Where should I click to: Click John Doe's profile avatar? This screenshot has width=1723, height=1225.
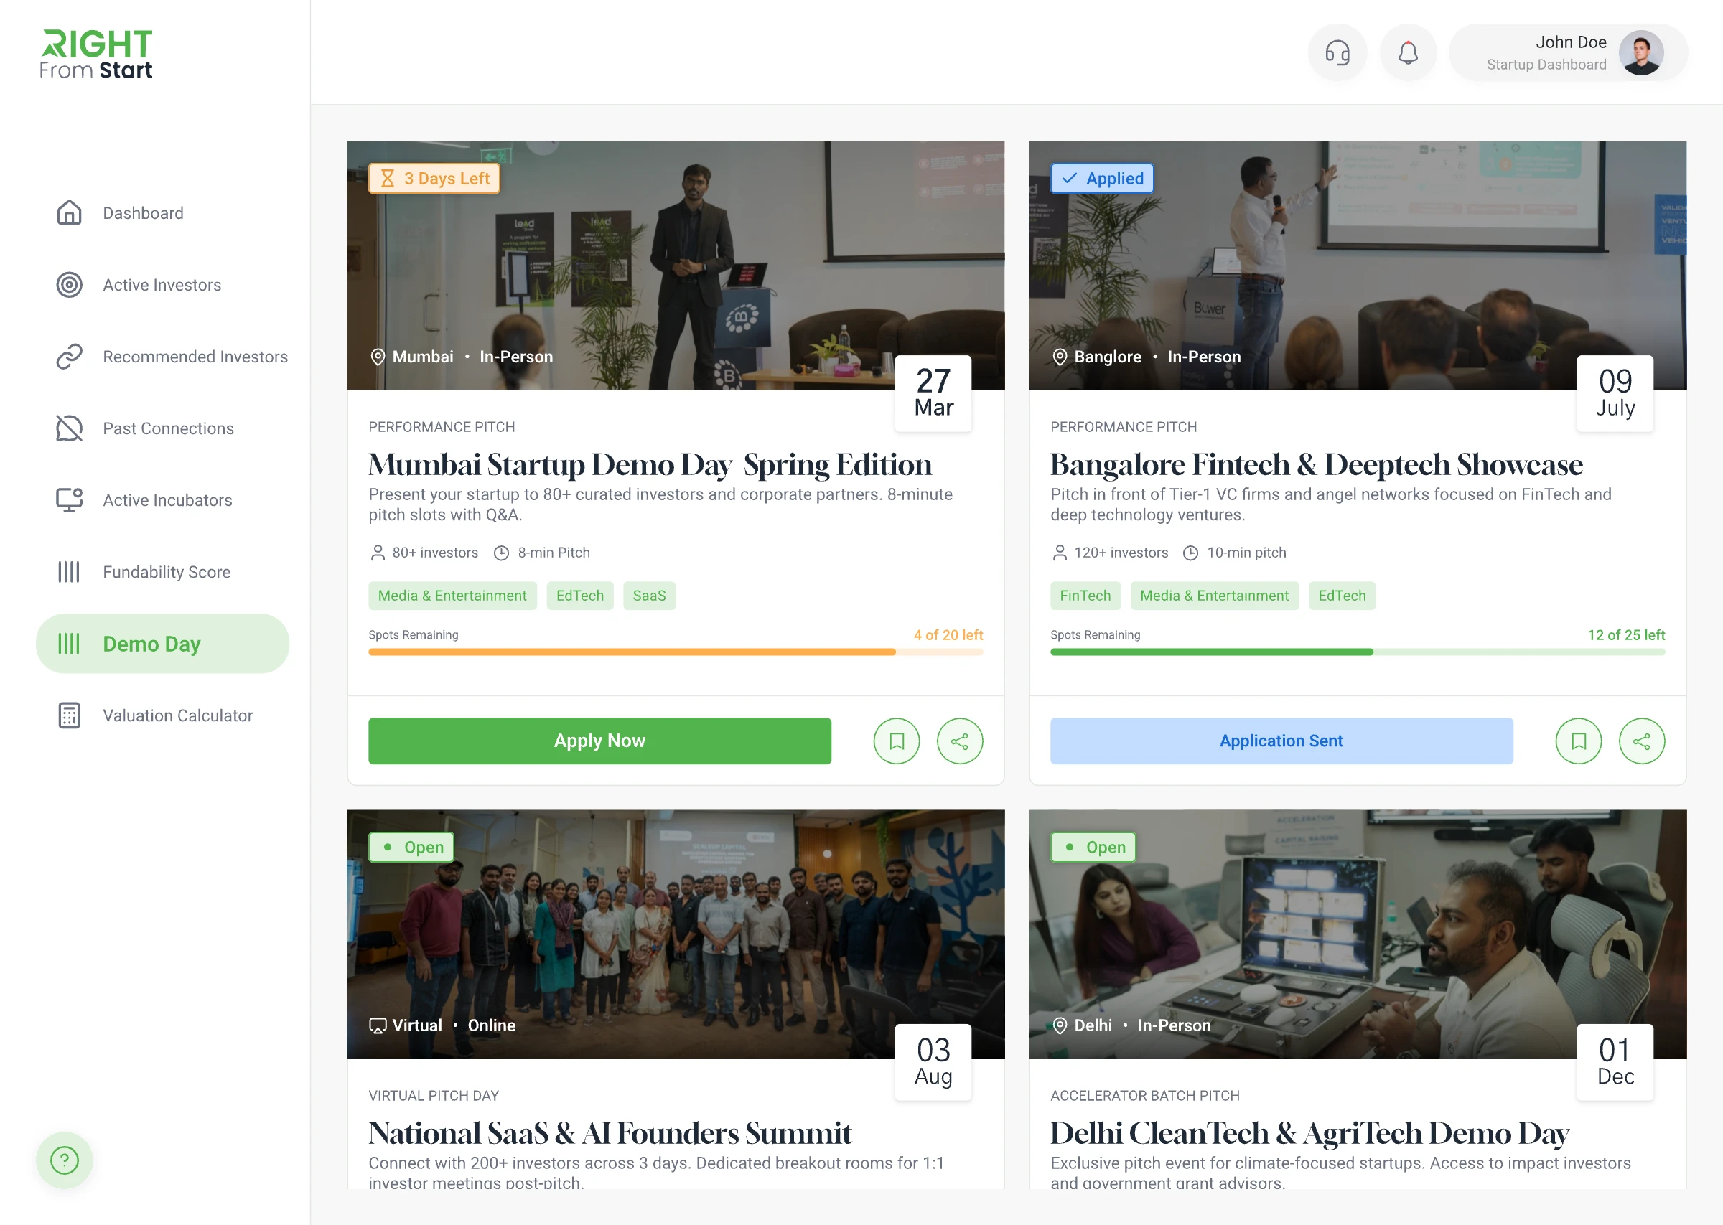click(1640, 53)
